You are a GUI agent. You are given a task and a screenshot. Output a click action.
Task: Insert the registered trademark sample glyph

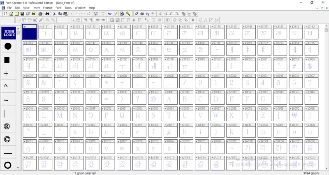click(7, 126)
